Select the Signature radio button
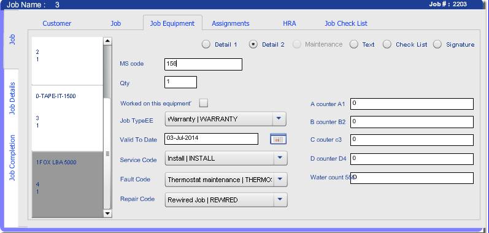Image resolution: width=489 pixels, height=233 pixels. pos(437,45)
